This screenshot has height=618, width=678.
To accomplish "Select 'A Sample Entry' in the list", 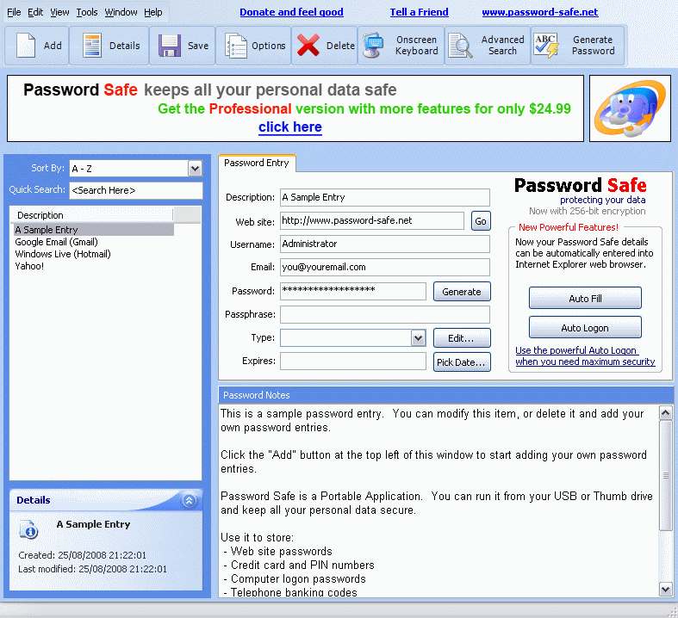I will pyautogui.click(x=94, y=230).
